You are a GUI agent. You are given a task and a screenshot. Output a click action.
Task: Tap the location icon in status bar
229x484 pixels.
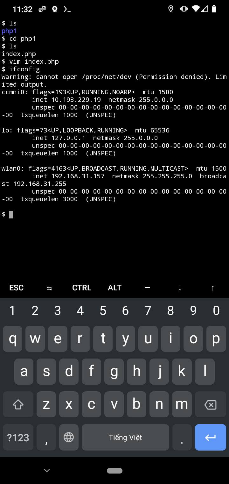(171, 9)
